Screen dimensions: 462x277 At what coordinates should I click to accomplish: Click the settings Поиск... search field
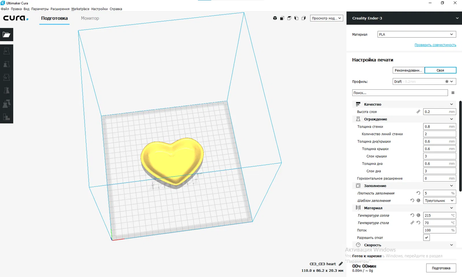(400, 93)
